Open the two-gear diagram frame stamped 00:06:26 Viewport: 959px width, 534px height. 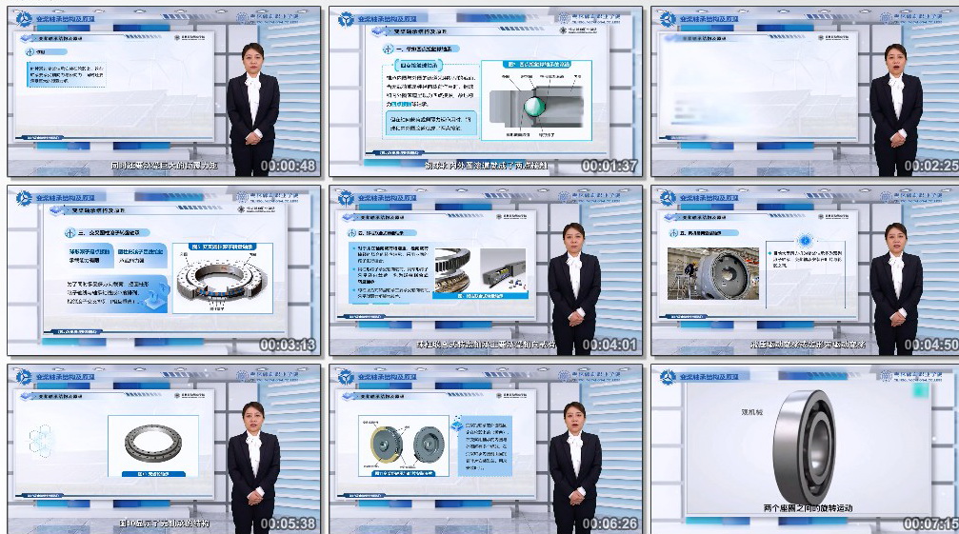coord(486,449)
